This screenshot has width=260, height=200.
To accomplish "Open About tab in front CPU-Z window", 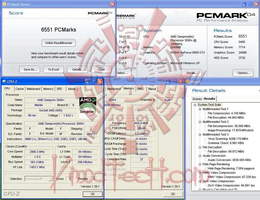I will pyautogui.click(x=71, y=89).
